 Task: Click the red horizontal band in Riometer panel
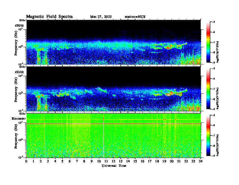113,124
